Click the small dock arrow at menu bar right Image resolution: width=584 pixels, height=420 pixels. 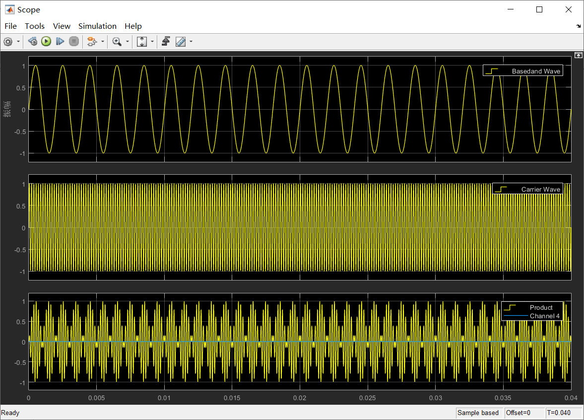[x=579, y=26]
